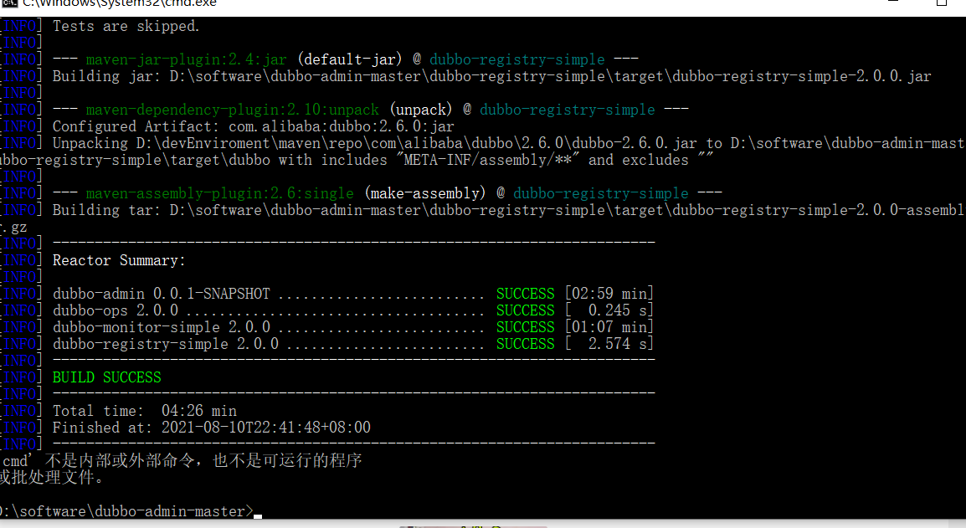Screen dimensions: 966x528
Task: Click 'maven-assembly-plugin:2.6:single' plugin name
Action: [220, 193]
